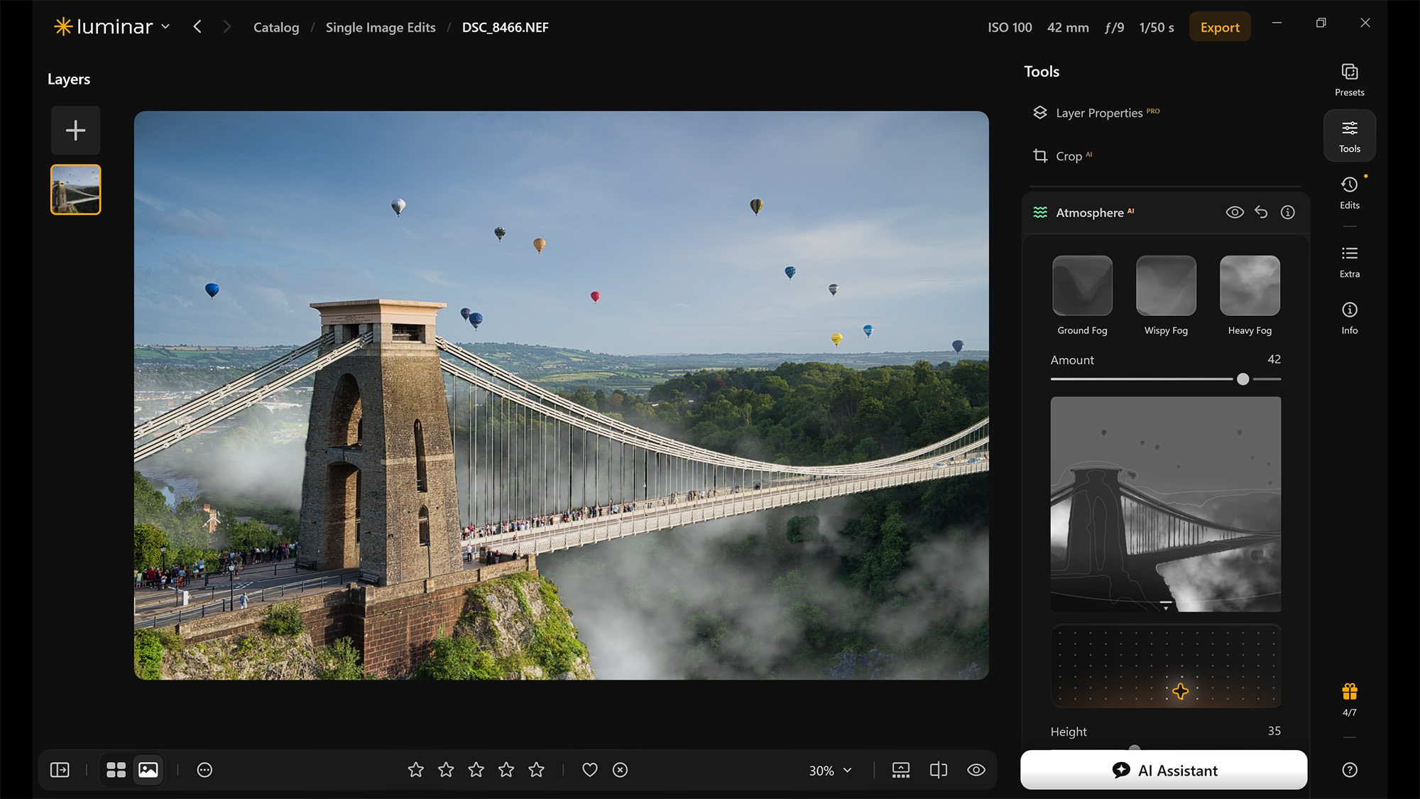This screenshot has width=1420, height=799.
Task: Select the DSC_8466.NEF breadcrumb item
Action: (x=505, y=27)
